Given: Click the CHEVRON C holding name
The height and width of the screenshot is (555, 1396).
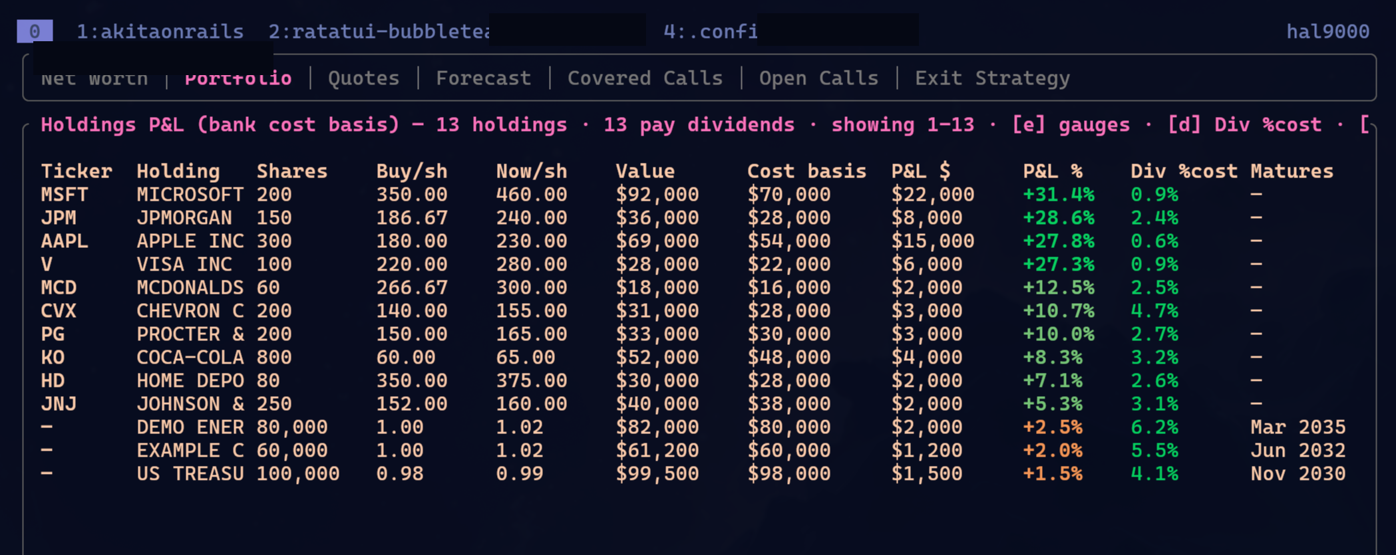Looking at the screenshot, I should tap(190, 311).
